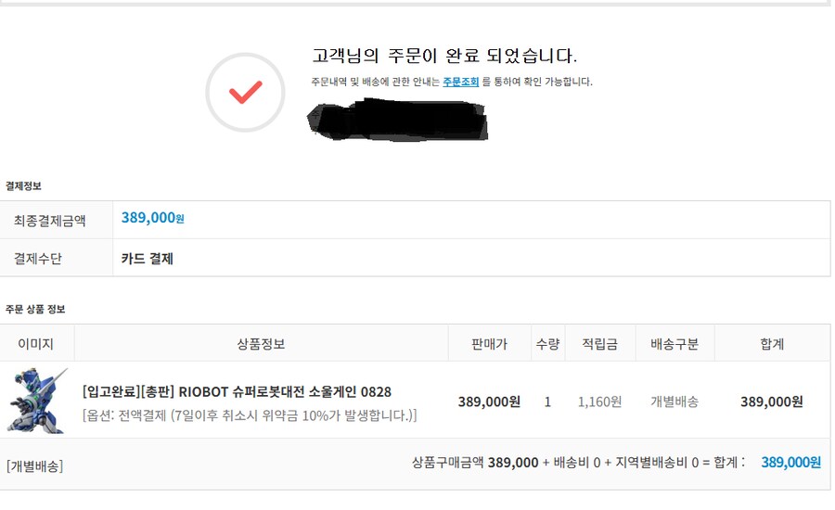
Task: Open the RIOBOT 슈퍼로봇대전 소울게인 product title
Action: coord(237,391)
